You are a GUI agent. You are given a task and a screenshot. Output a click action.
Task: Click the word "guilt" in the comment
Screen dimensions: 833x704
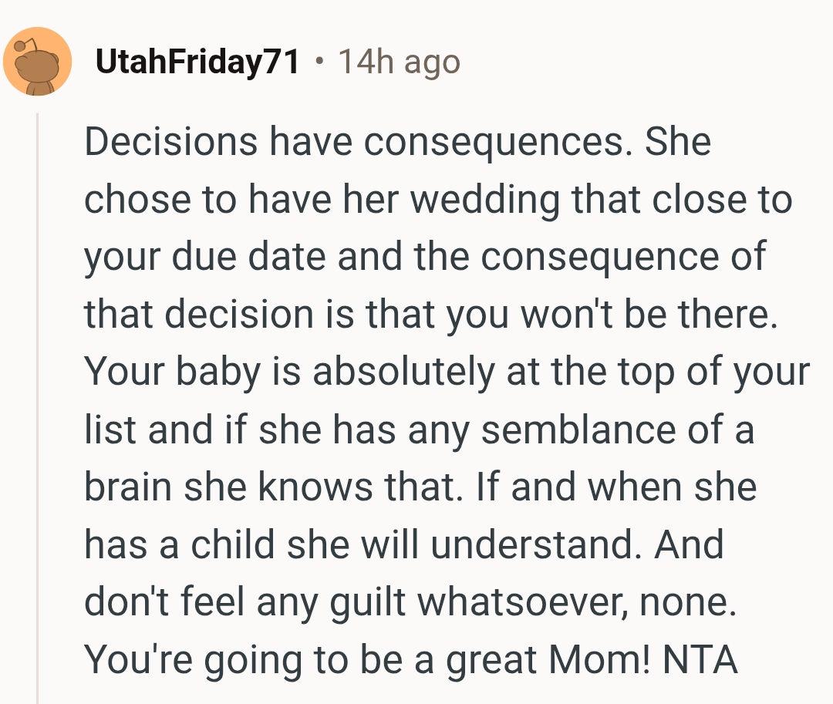click(369, 602)
